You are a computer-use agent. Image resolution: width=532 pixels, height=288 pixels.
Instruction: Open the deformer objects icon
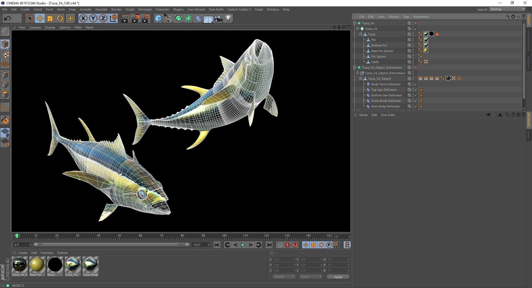point(198,19)
